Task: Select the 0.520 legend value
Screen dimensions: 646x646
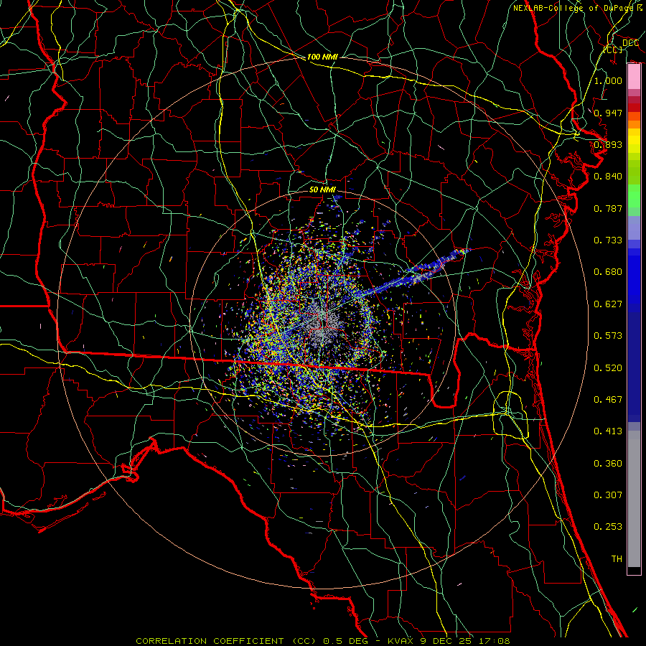Action: [608, 368]
